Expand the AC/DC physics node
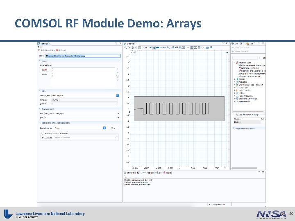295x221 pixels. point(235,79)
